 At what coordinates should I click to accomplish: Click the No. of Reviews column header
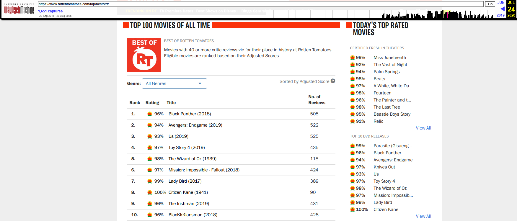click(x=317, y=100)
